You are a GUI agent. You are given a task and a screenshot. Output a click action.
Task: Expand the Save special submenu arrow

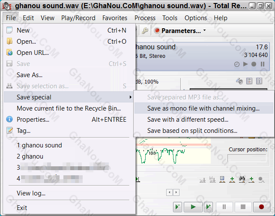[x=130, y=97]
